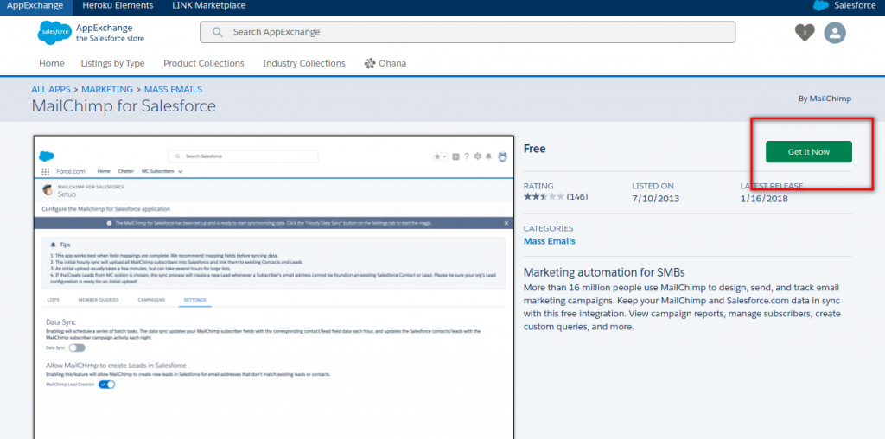The width and height of the screenshot is (885, 439).
Task: Open favorites with the heart icon
Action: pyautogui.click(x=805, y=33)
